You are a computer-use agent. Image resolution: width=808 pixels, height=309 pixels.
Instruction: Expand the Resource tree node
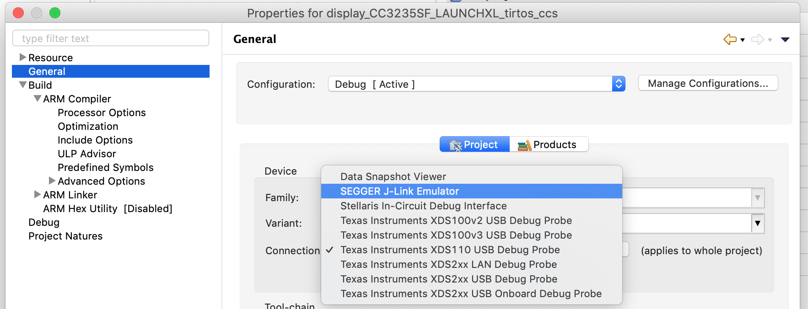[x=22, y=58]
